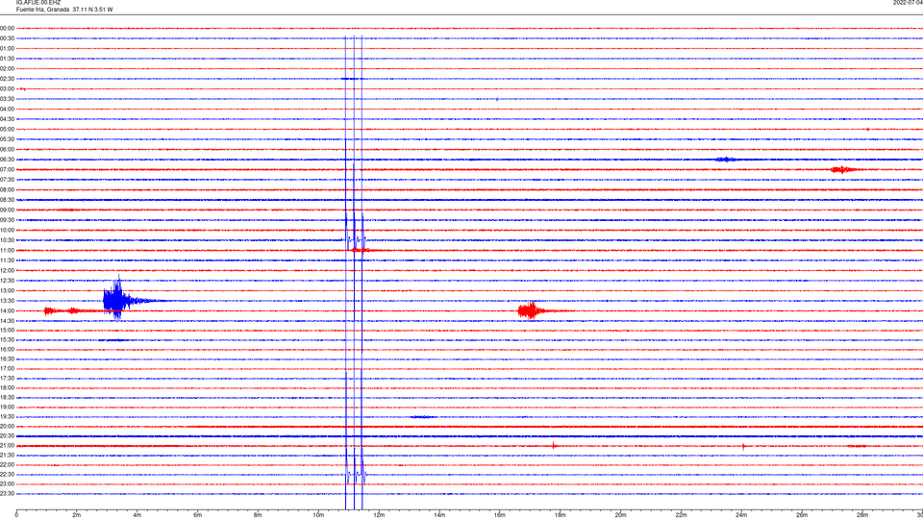Select the 00:00 trace time label
The image size is (923, 519).
point(7,28)
